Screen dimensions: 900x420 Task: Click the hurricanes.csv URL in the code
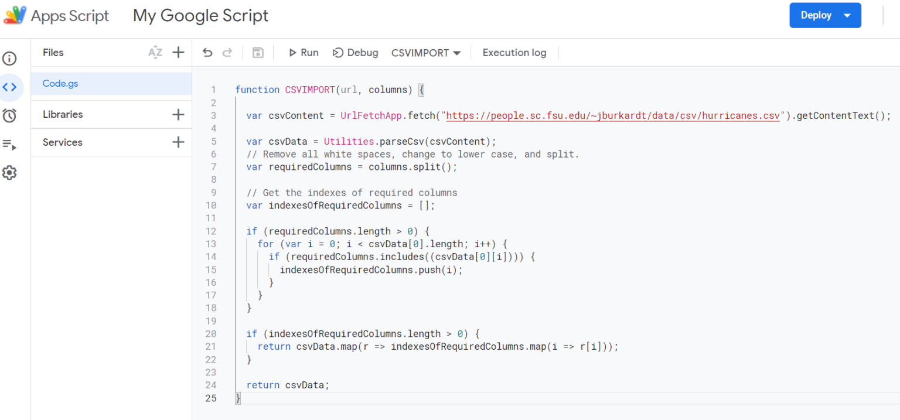(613, 115)
